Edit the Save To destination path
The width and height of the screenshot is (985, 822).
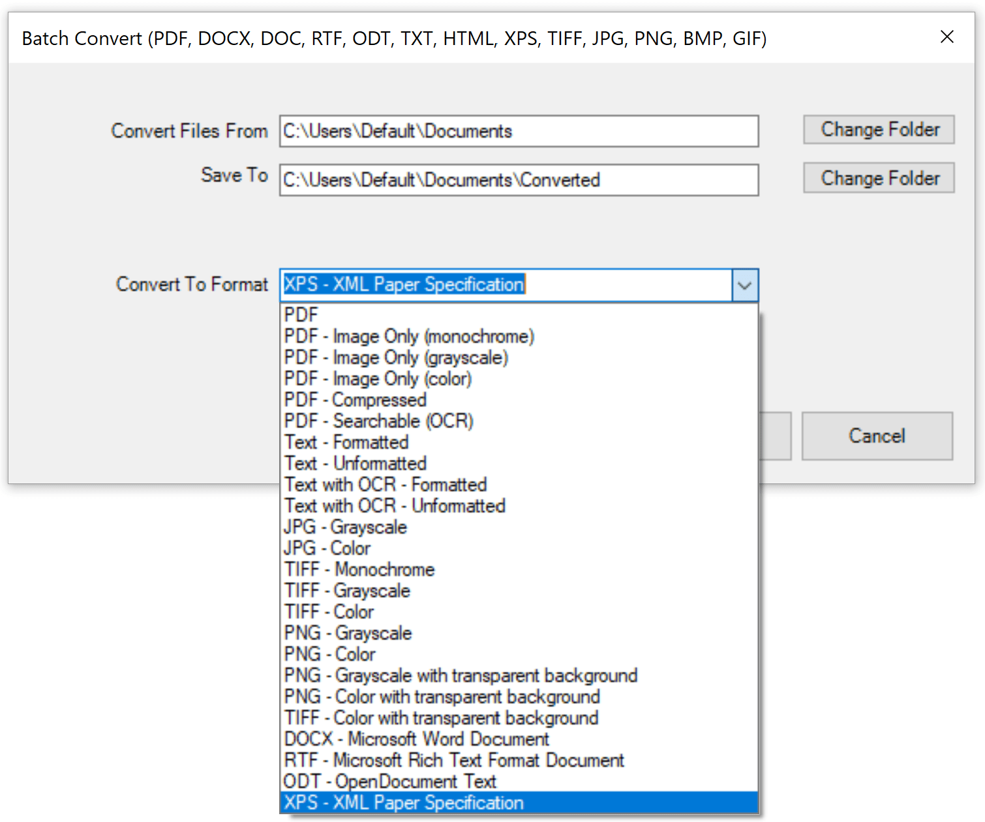tap(518, 180)
